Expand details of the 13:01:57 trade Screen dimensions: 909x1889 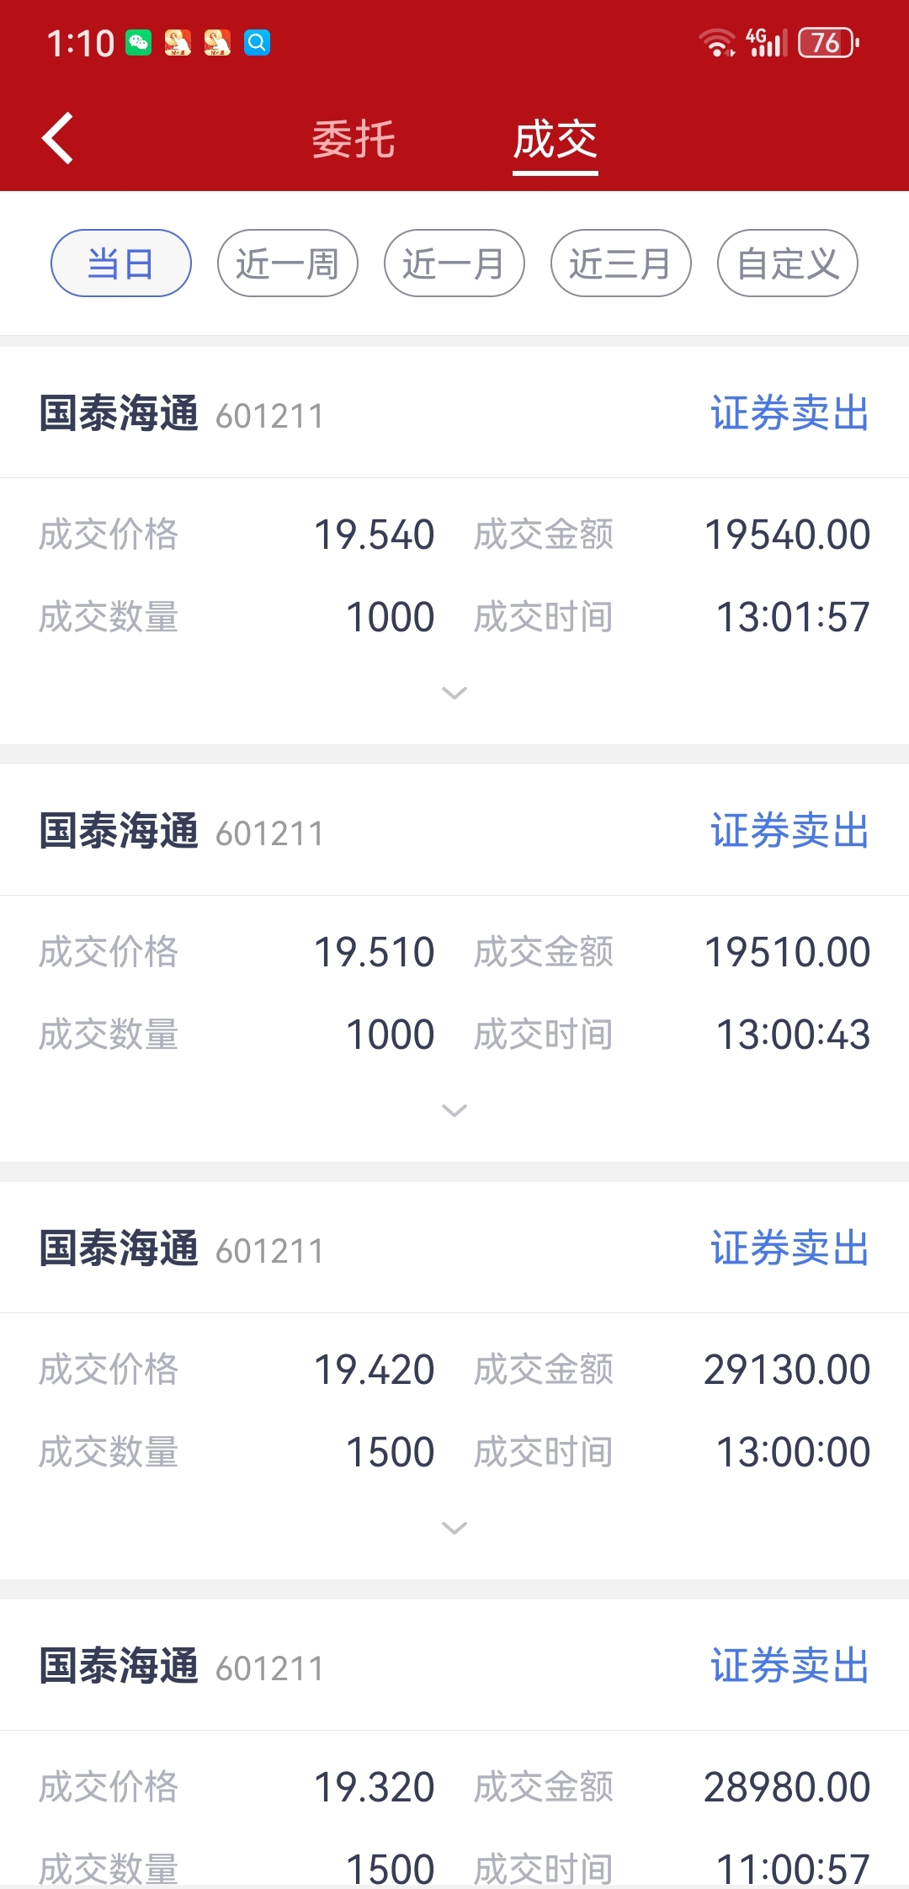454,693
